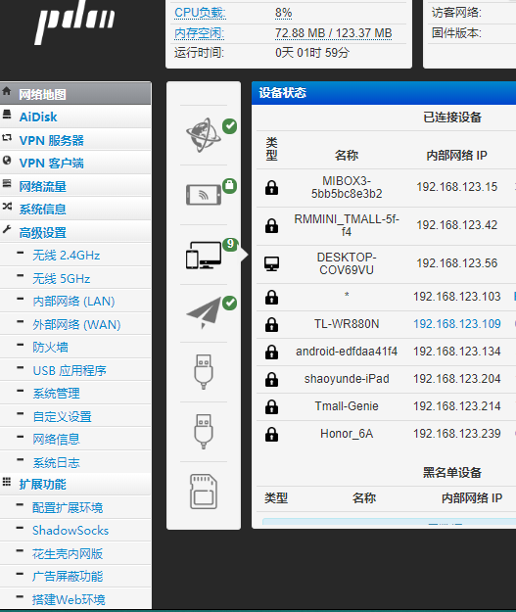Open the SD card status icon
This screenshot has height=612, width=516.
pos(204,492)
